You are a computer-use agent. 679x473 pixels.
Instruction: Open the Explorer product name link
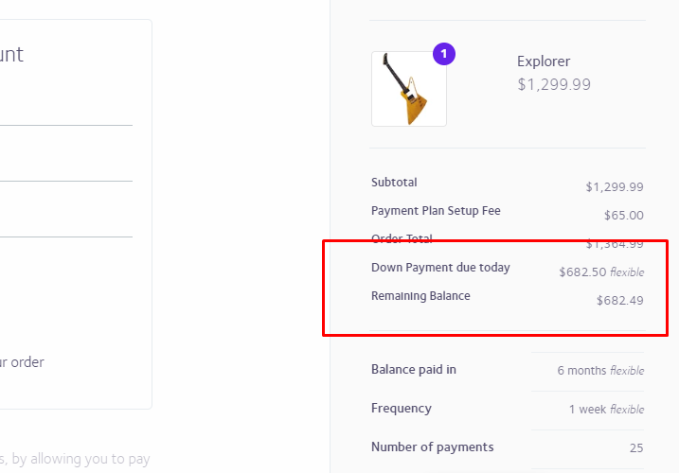pos(544,61)
